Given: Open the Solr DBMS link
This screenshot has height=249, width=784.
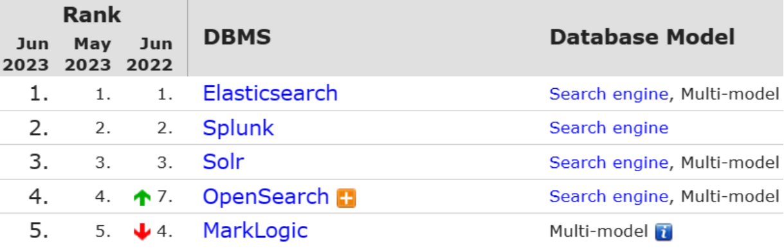Looking at the screenshot, I should pyautogui.click(x=224, y=161).
